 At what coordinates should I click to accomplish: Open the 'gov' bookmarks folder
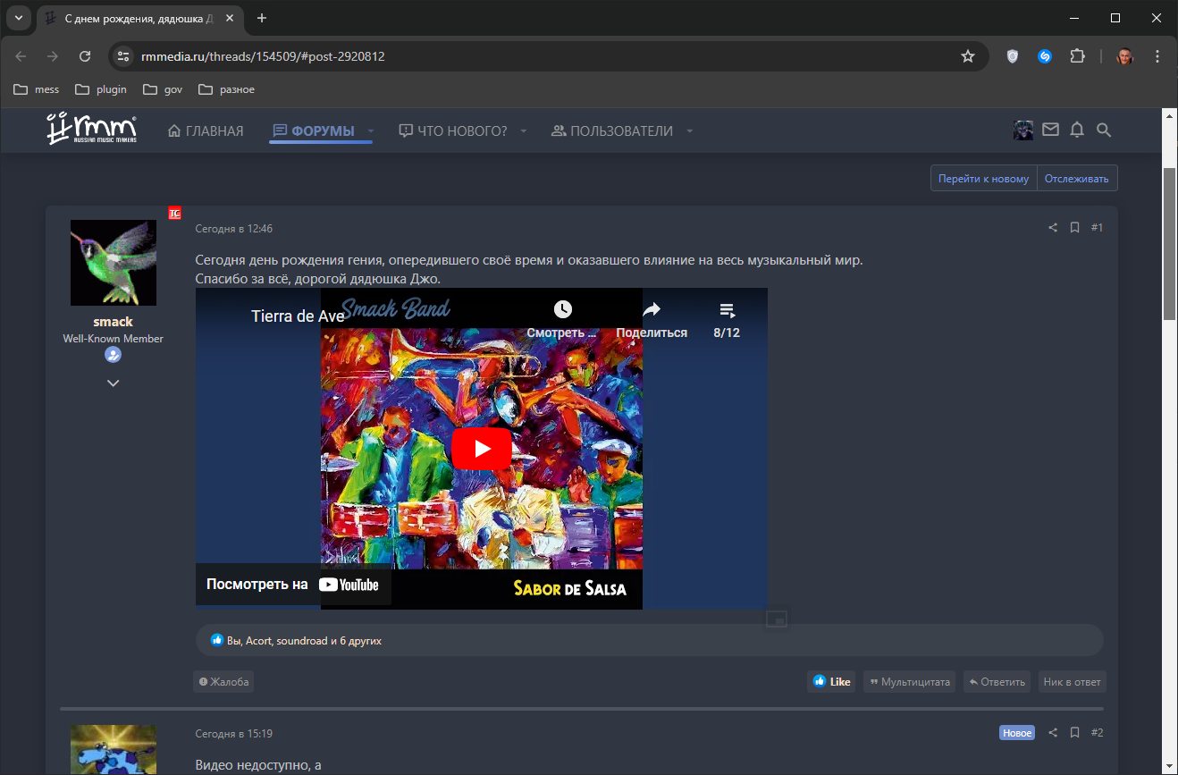163,89
